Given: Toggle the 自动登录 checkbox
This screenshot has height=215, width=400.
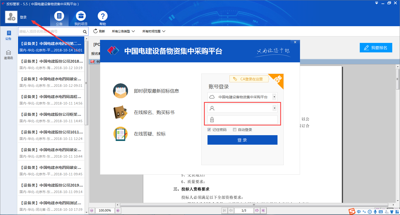Looking at the screenshot, I should pos(234,129).
